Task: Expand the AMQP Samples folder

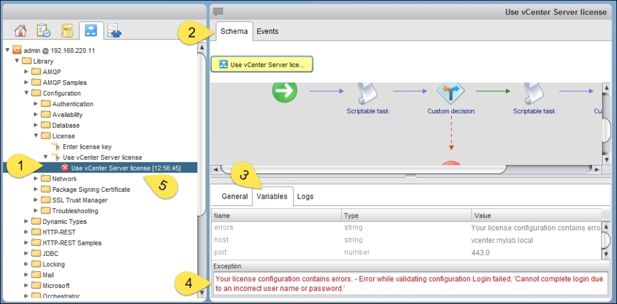Action: pyautogui.click(x=27, y=82)
